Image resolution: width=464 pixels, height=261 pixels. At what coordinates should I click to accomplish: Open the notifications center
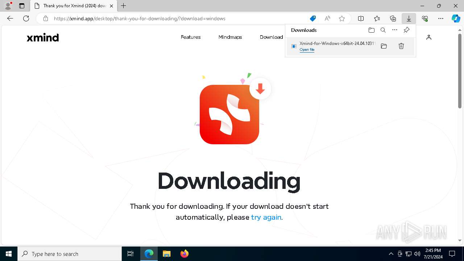click(452, 254)
